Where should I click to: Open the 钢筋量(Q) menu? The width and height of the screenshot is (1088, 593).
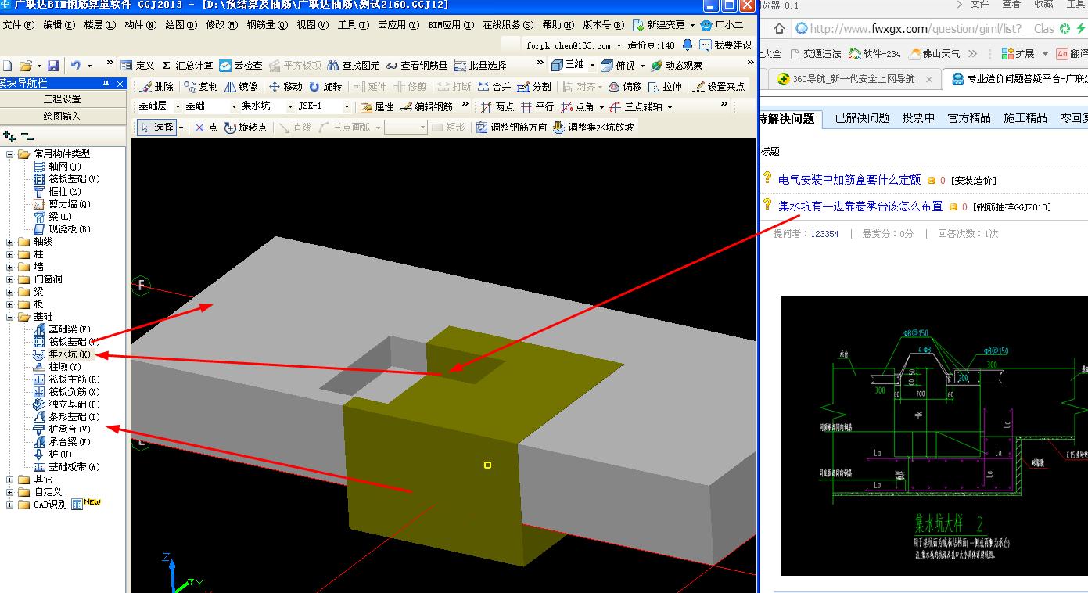tap(267, 25)
